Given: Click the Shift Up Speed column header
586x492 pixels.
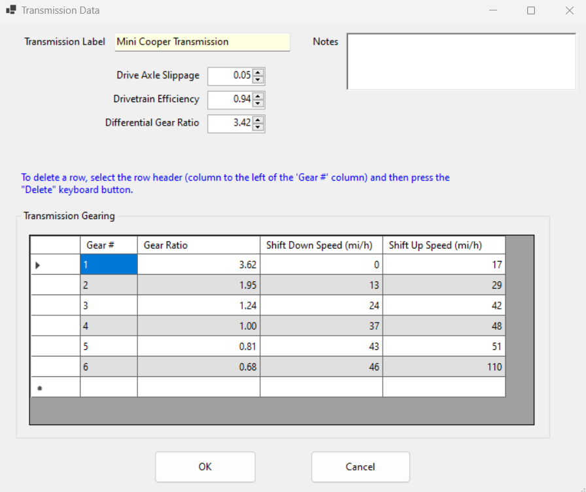Looking at the screenshot, I should coord(444,245).
